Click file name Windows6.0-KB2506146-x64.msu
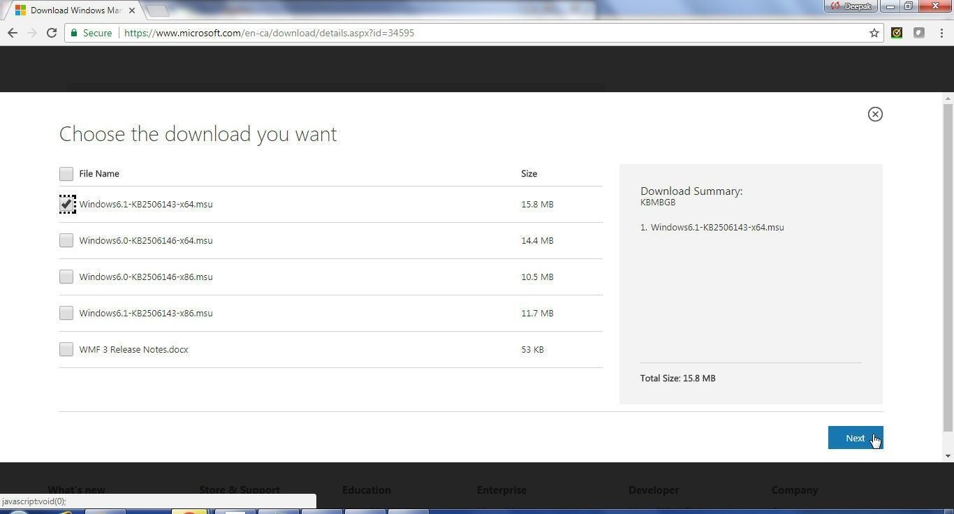This screenshot has height=514, width=954. (146, 240)
